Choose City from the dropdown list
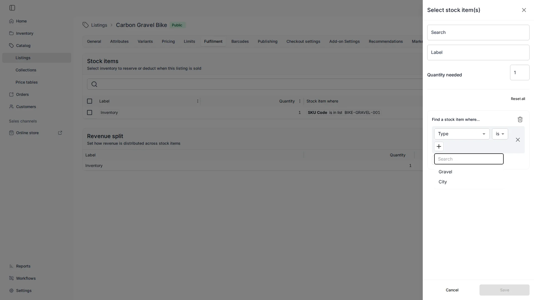 click(469, 182)
